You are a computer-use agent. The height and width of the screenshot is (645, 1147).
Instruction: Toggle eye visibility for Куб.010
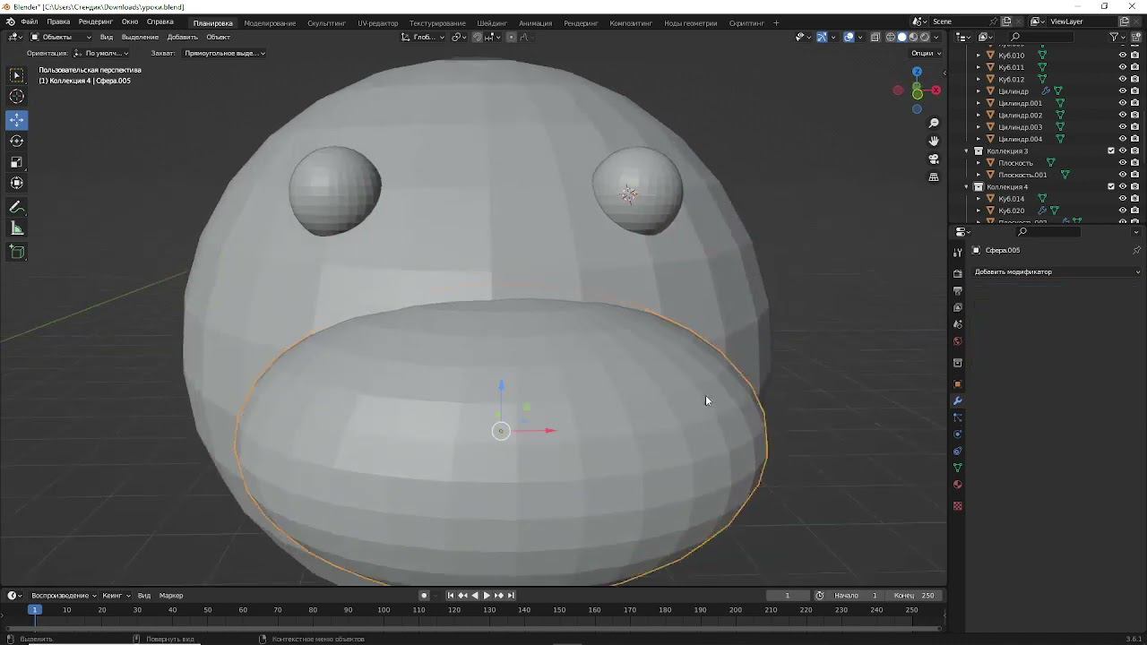1122,55
